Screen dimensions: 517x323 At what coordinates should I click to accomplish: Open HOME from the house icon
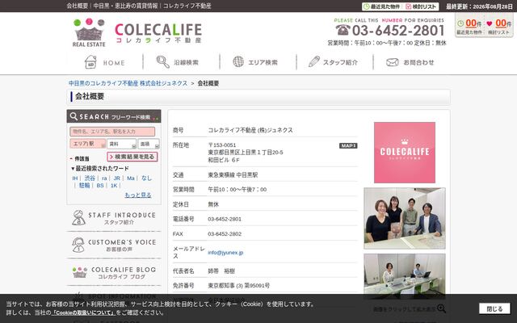coord(90,62)
